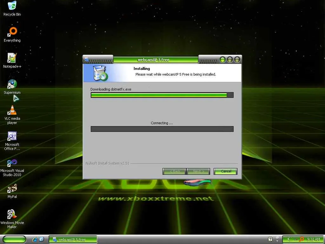This screenshot has width=325, height=244.
Task: Click the disabled Back button
Action: tap(174, 171)
